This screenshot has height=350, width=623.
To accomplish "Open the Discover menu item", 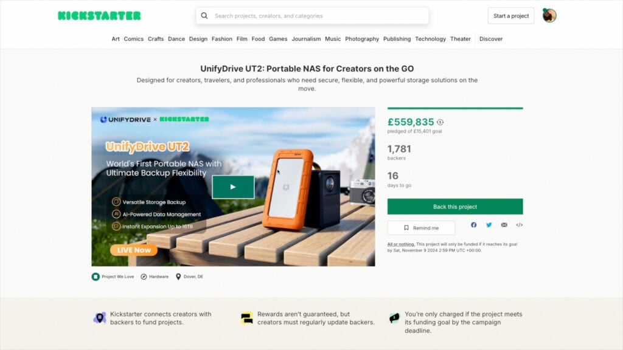I will [x=491, y=39].
